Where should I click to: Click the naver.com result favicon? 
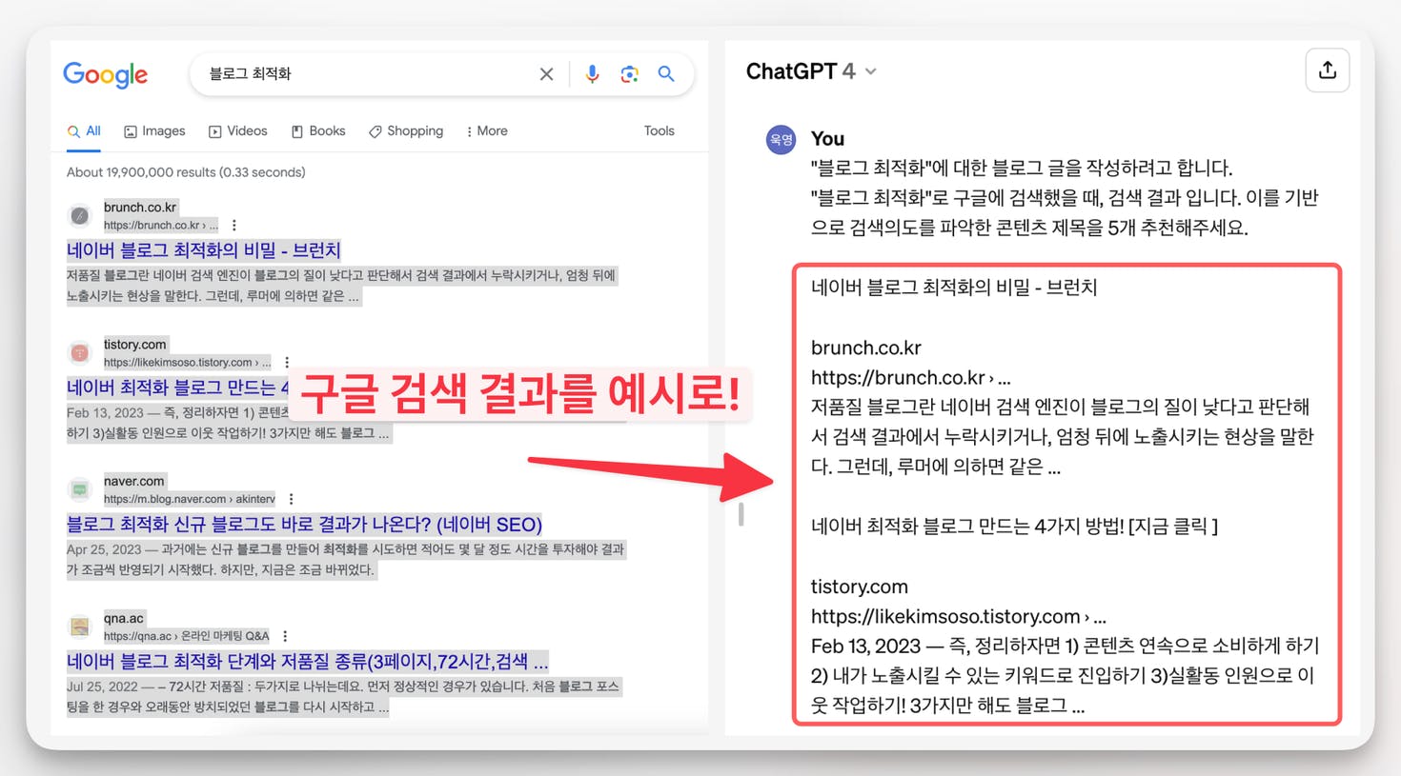click(80, 489)
